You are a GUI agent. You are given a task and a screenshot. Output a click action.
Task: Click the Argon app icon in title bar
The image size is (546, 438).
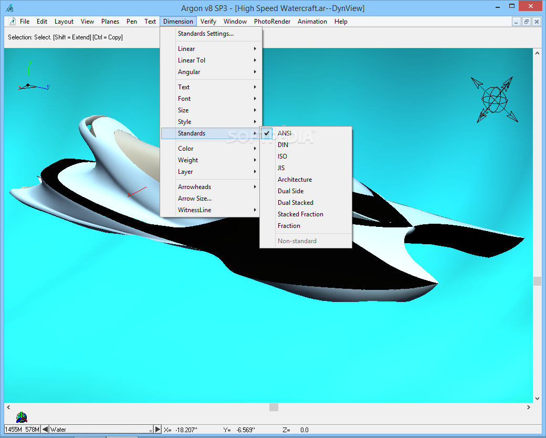(x=10, y=8)
